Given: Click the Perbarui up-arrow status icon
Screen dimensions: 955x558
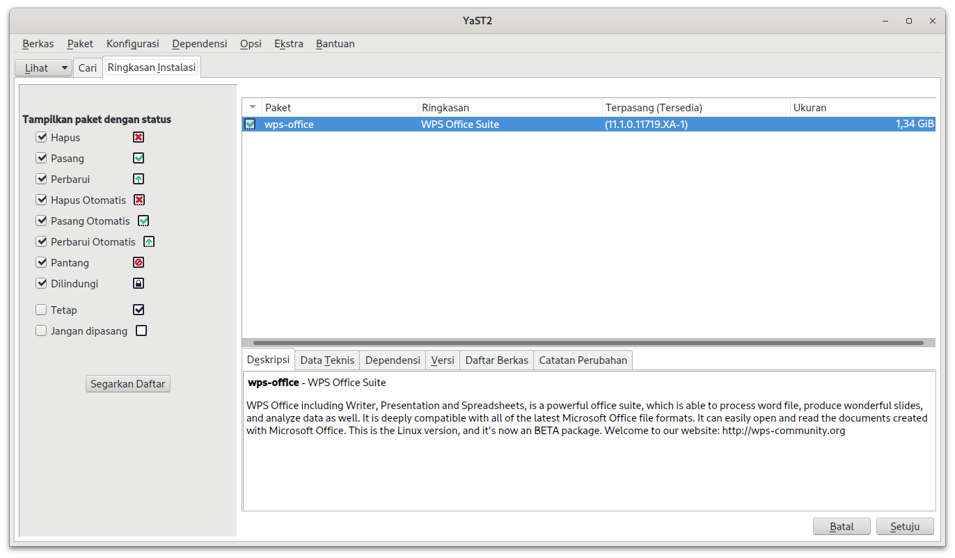Looking at the screenshot, I should 139,180.
